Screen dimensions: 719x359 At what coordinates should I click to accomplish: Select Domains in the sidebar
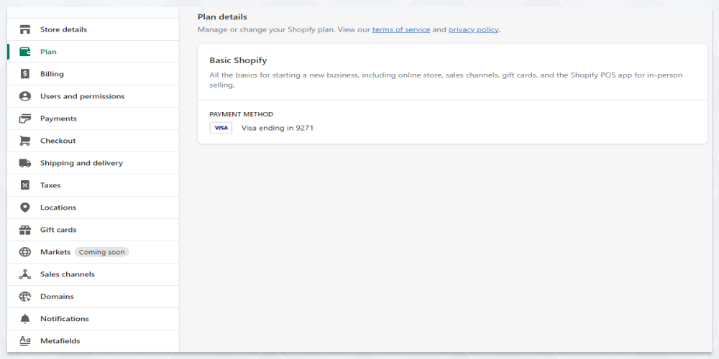93,297
